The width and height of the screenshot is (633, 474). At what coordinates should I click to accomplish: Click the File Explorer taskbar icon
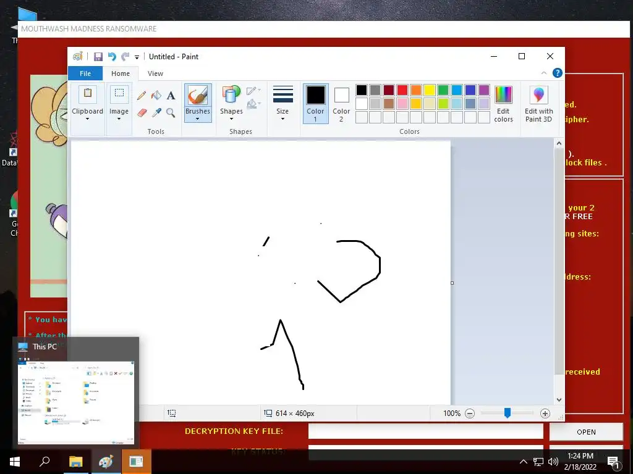tap(75, 462)
